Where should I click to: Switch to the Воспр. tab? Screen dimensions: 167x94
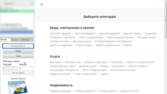coord(5,39)
